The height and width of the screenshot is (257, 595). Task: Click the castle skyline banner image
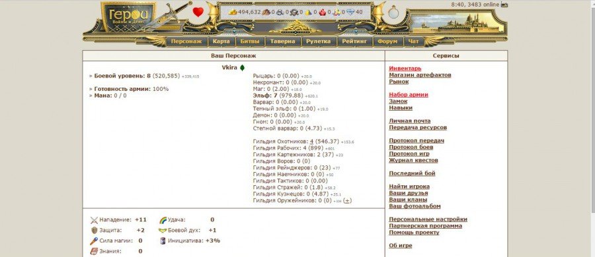tap(457, 23)
